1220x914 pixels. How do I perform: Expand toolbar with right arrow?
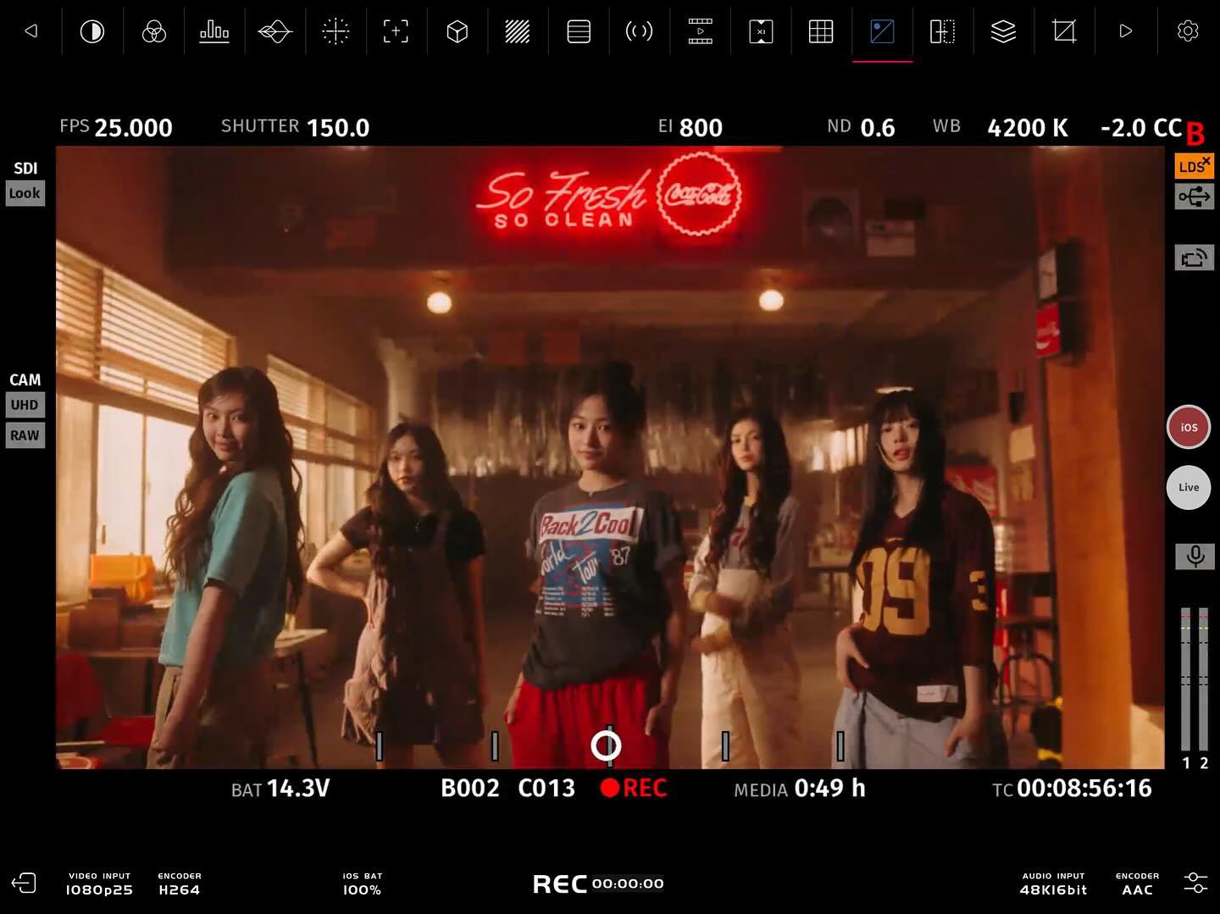(1125, 31)
